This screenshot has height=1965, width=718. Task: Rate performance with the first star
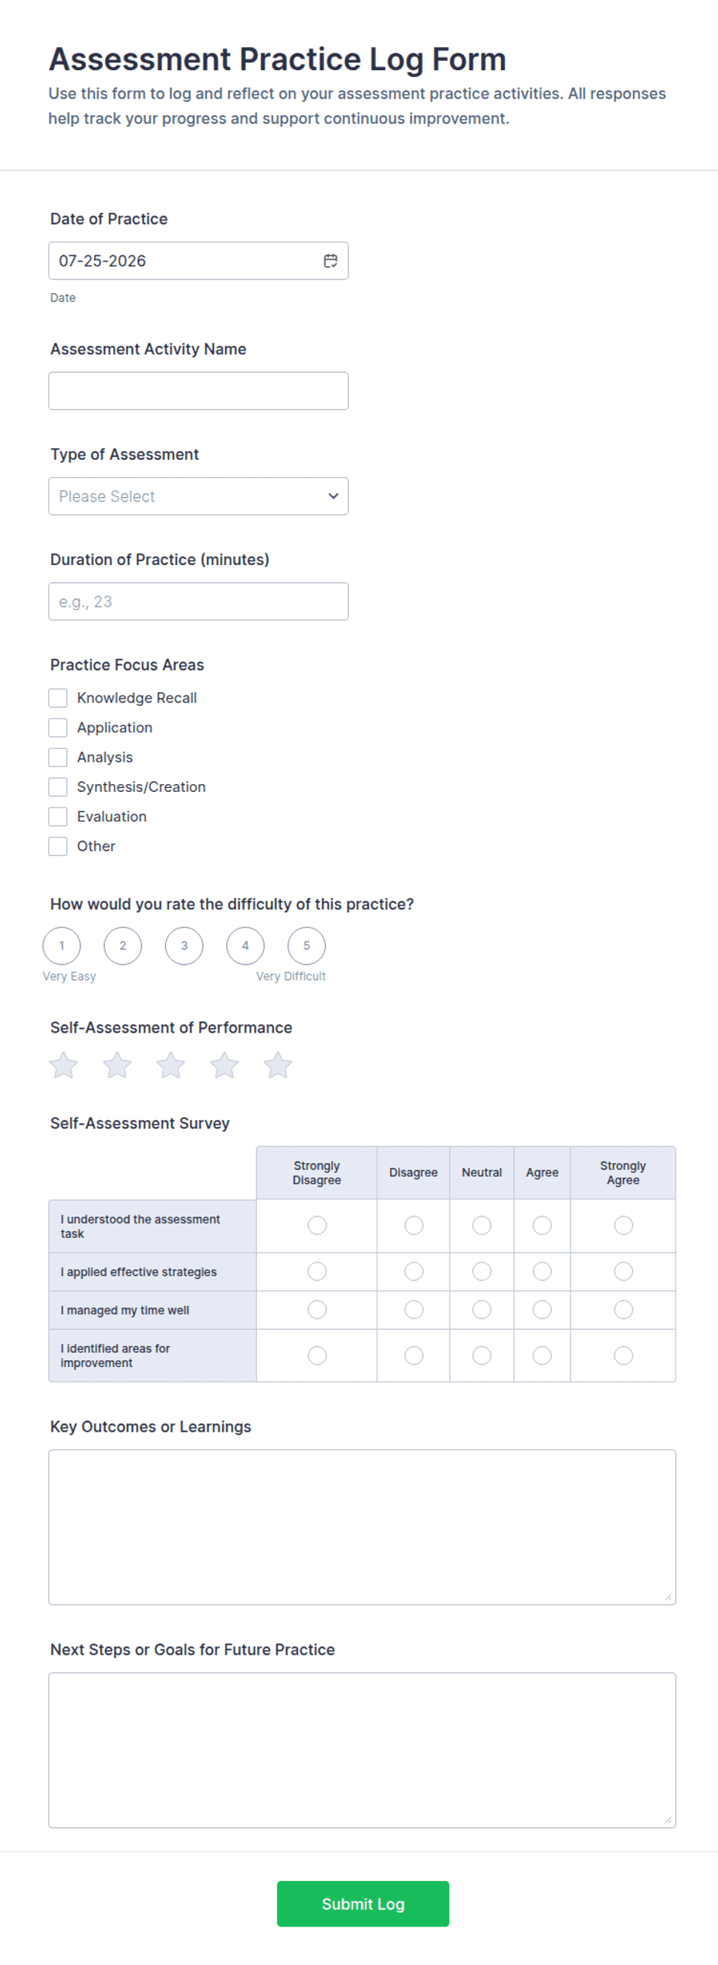click(63, 1065)
